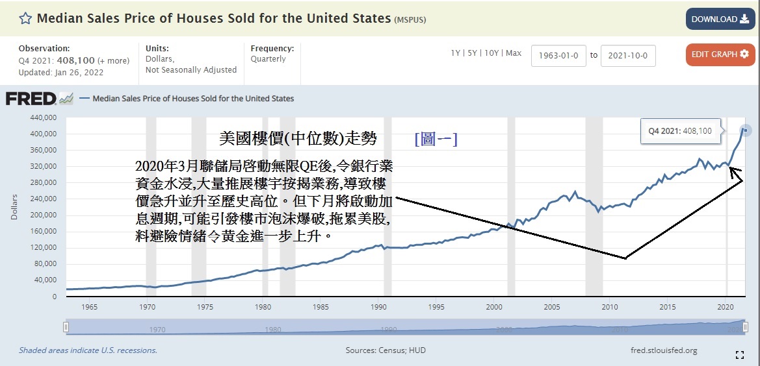760x366 pixels.
Task: Open fullscreen view with bottom-right icon
Action: [739, 354]
